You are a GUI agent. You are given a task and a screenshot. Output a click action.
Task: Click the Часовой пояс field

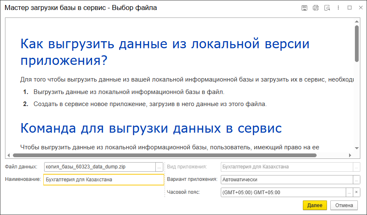tap(283, 192)
